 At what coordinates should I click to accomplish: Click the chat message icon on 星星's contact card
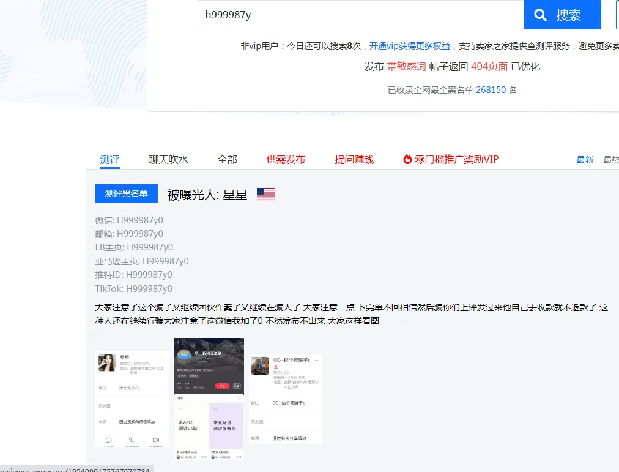pos(109,440)
